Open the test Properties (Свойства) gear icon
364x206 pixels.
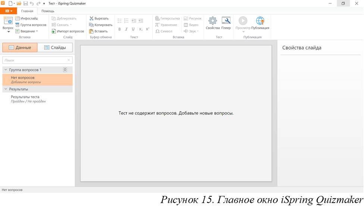point(212,21)
